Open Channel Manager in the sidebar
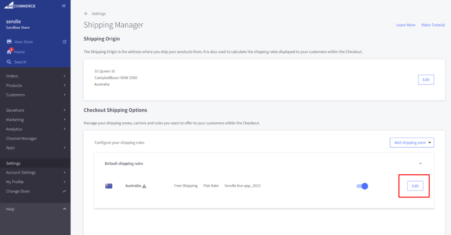Viewport: 451px width, 235px height. click(x=21, y=139)
